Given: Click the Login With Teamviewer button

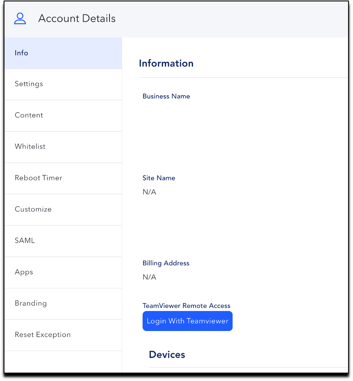Looking at the screenshot, I should coord(187,321).
